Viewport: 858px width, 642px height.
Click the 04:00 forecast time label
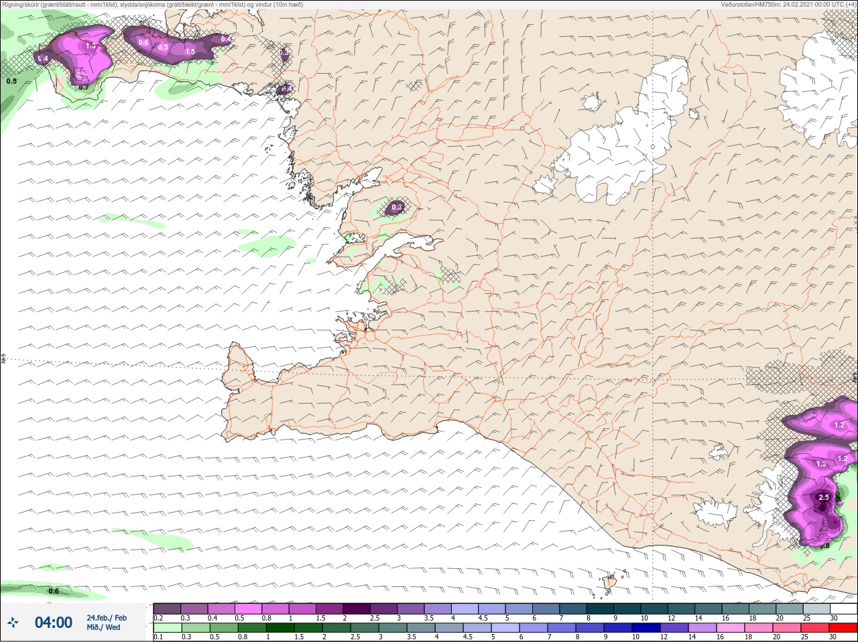tap(54, 623)
